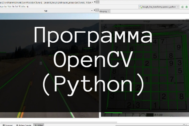Open the Terminal tool window tab
189x126 pixels.
coord(8,125)
